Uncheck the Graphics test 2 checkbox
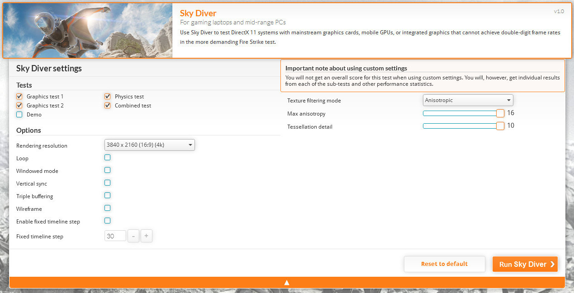574x293 pixels. [19, 105]
